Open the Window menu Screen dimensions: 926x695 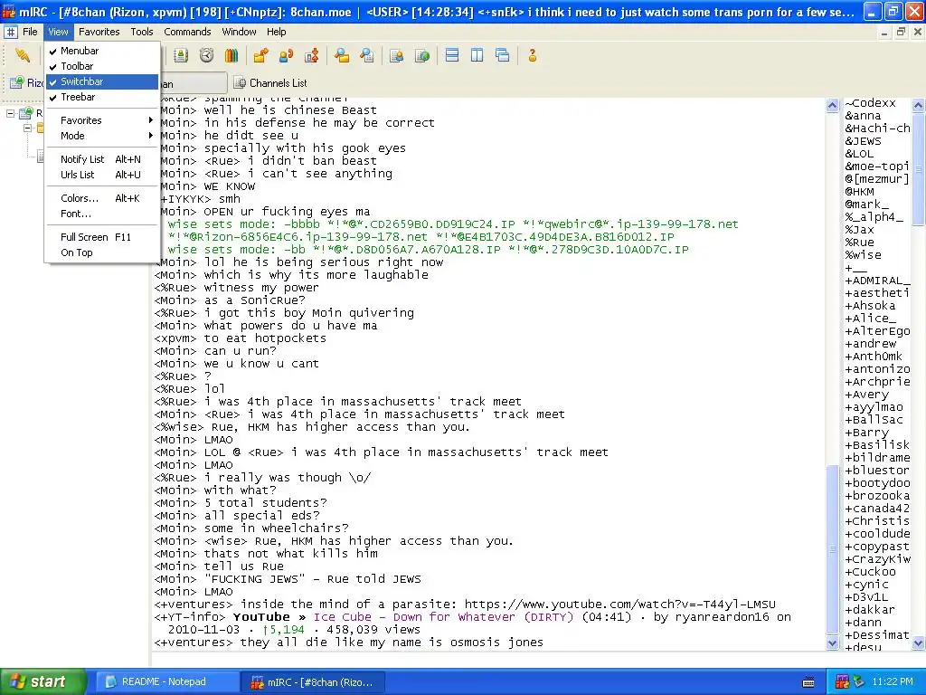[x=239, y=32]
